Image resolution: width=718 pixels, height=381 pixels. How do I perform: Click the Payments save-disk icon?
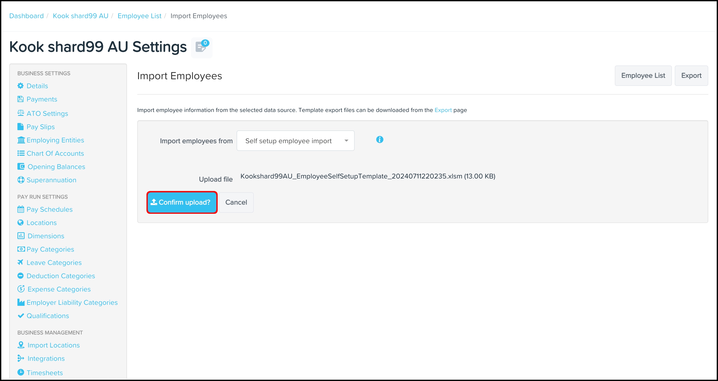click(21, 99)
